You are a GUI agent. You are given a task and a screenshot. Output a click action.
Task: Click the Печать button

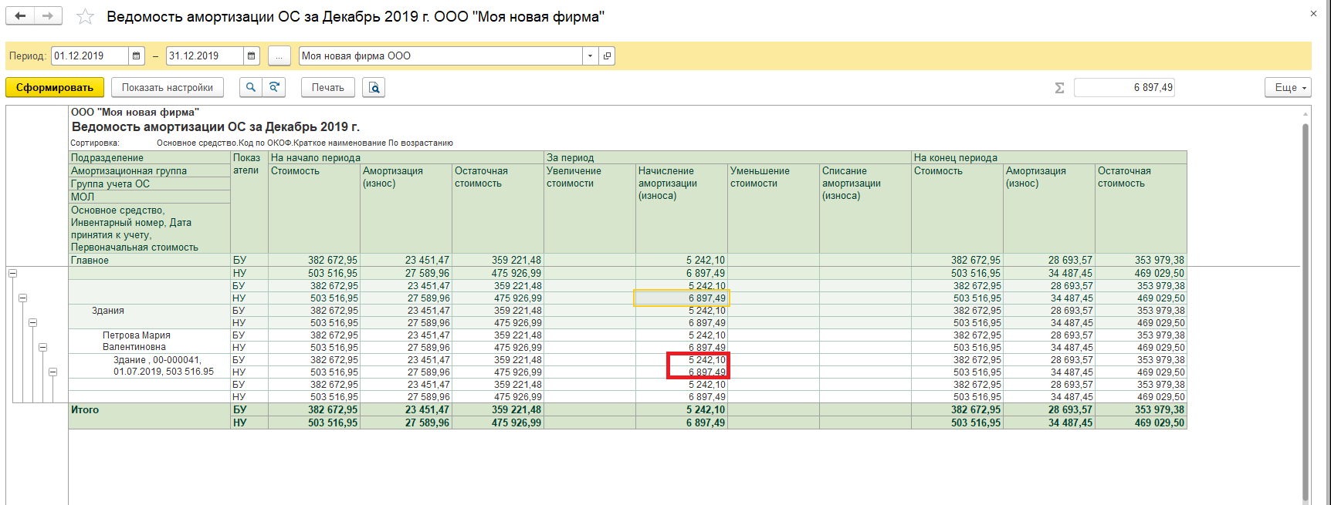coord(327,88)
